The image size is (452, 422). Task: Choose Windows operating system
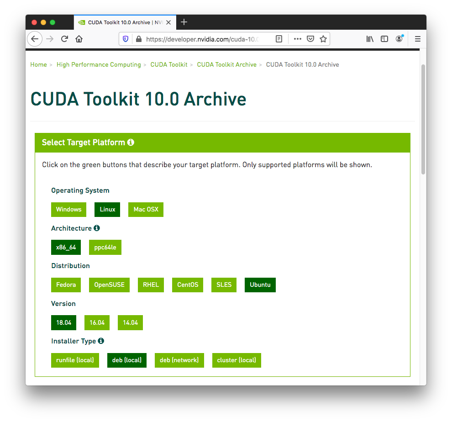[x=68, y=210]
